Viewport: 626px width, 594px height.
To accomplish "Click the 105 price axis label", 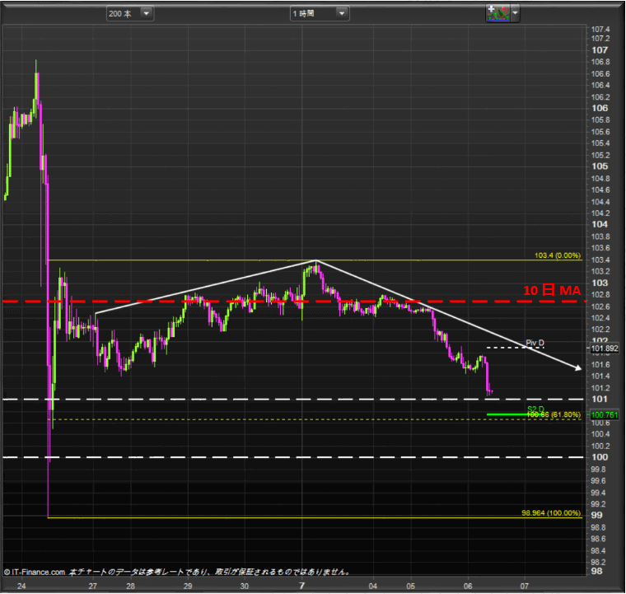I will pos(600,166).
